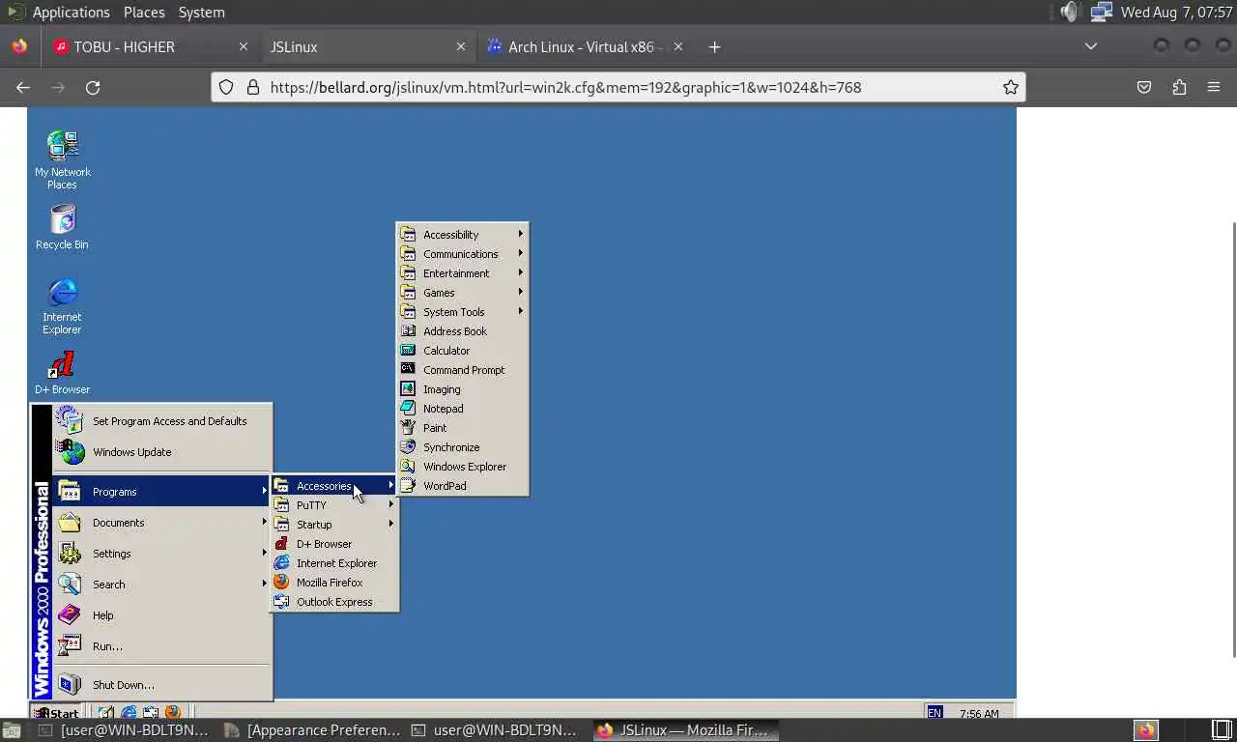Click the EN language indicator in Windows tray
1237x742 pixels.
935,712
